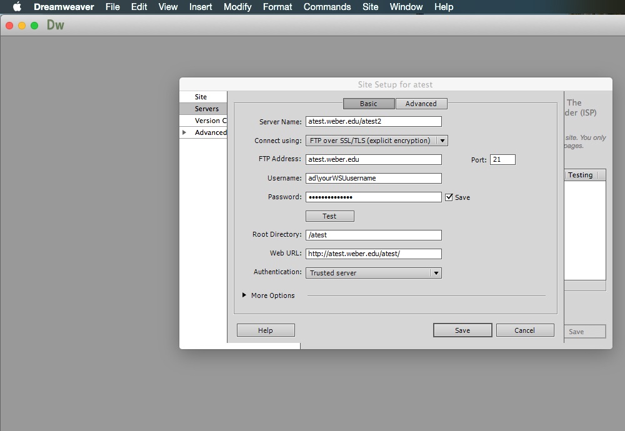Select the Basic tab

(369, 104)
